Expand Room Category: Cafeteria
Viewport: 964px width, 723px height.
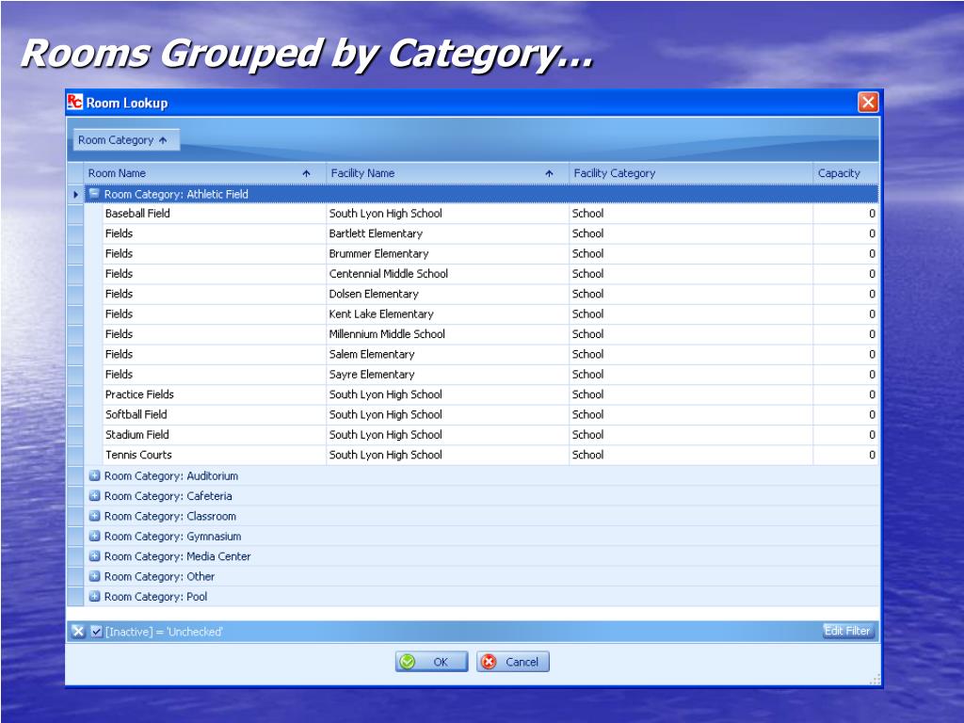(95, 496)
